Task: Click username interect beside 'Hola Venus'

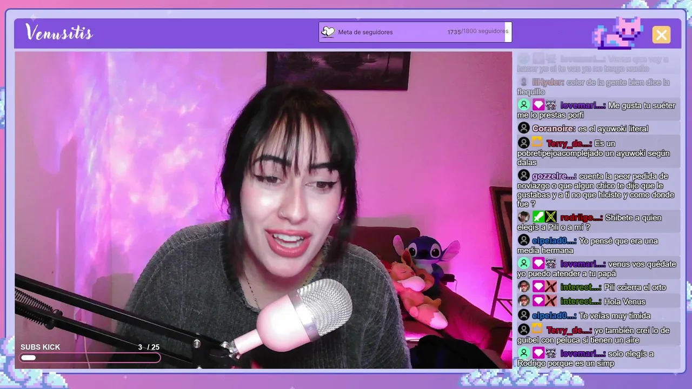Action: coord(581,301)
